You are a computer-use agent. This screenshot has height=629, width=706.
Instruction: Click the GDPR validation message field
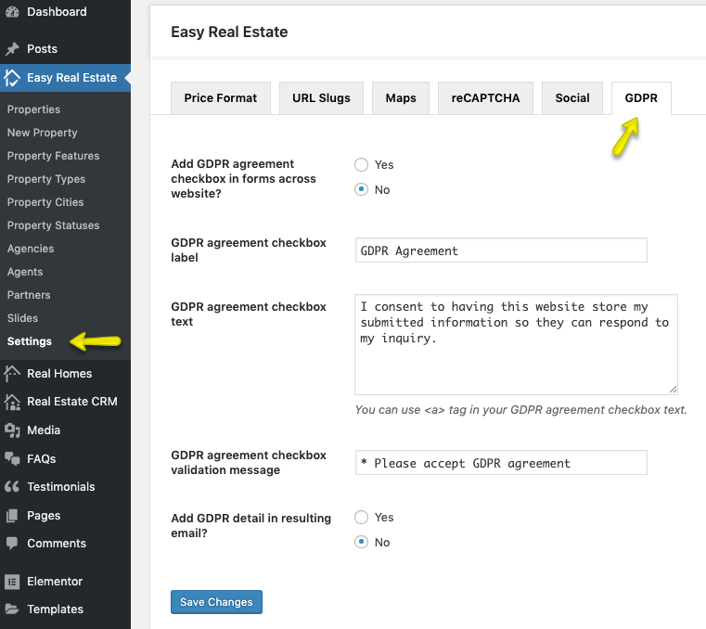pos(501,463)
